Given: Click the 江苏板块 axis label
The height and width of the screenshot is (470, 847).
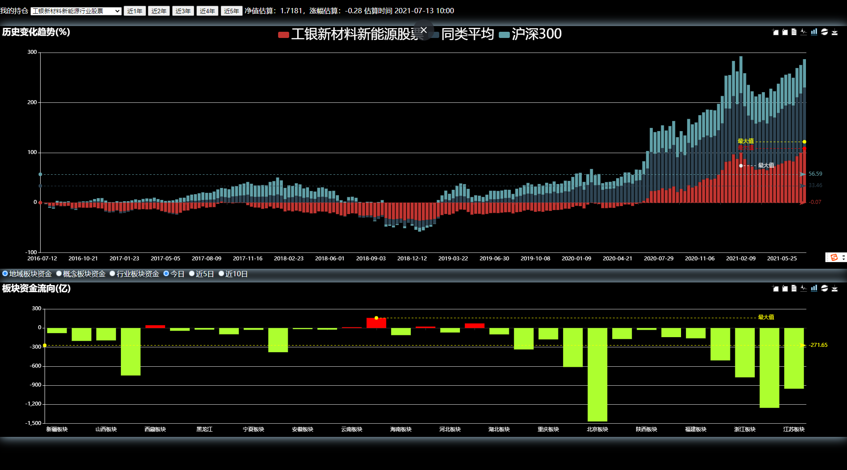Looking at the screenshot, I should coord(794,429).
